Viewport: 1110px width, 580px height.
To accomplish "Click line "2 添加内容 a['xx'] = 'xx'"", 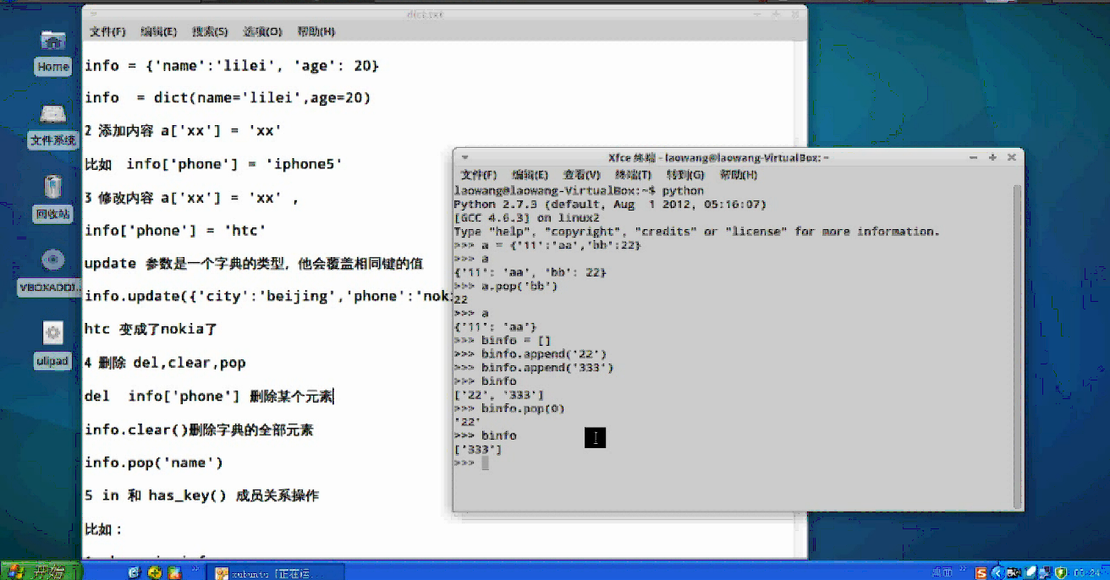I will pyautogui.click(x=182, y=131).
